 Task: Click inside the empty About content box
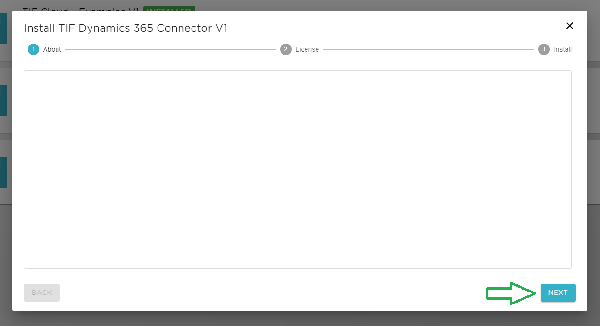click(x=297, y=169)
